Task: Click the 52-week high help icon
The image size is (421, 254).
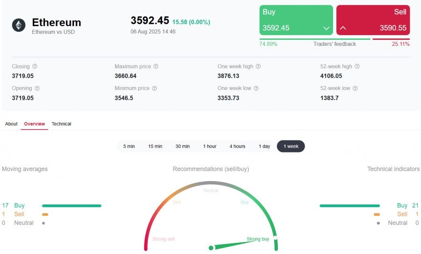Action: pos(357,66)
